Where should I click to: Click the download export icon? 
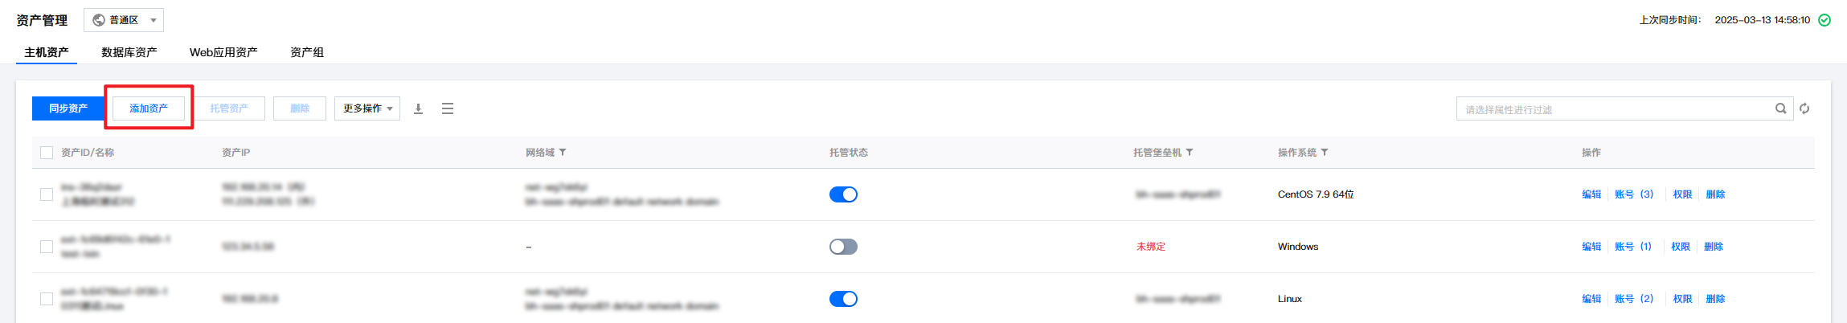click(x=418, y=108)
